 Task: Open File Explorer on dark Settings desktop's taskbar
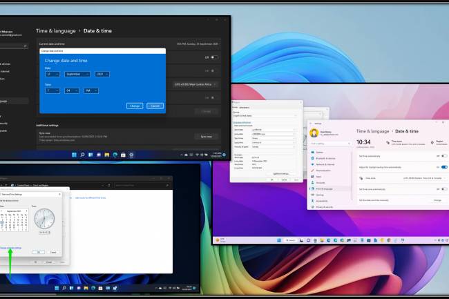tap(107, 155)
